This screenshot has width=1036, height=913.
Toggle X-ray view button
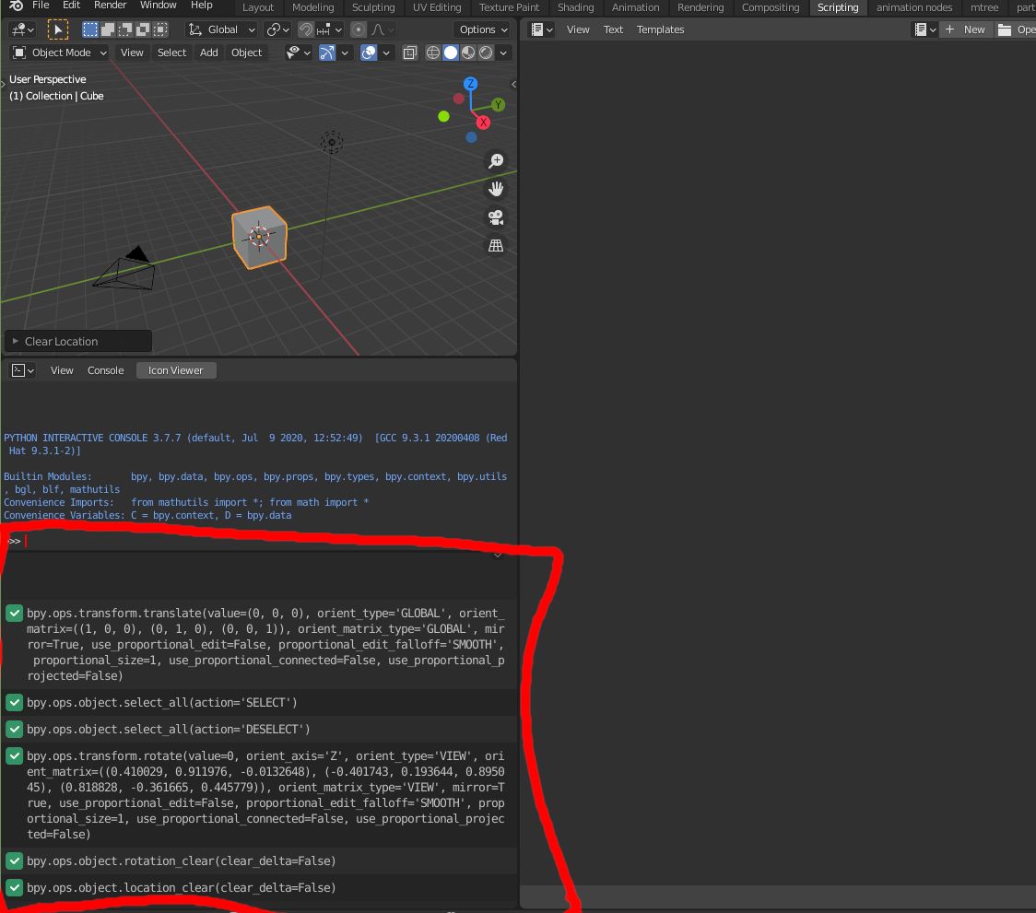[x=409, y=53]
